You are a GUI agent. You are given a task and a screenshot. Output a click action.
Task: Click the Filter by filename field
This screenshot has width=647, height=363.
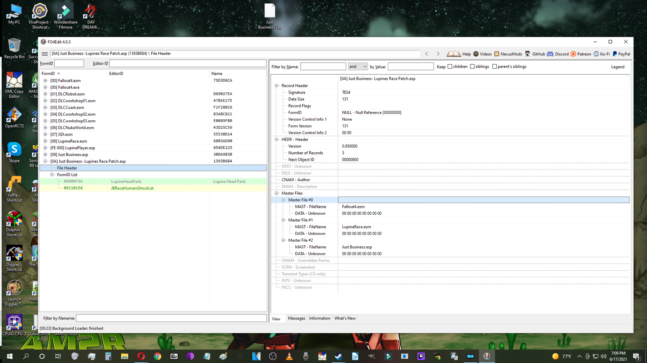click(171, 318)
